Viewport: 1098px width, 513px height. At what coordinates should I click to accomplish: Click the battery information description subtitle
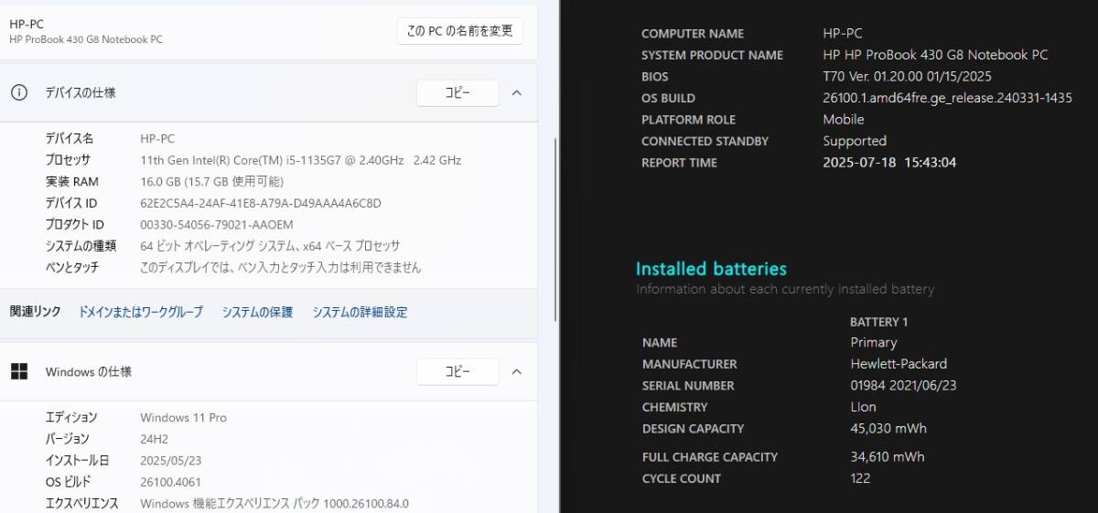[785, 289]
